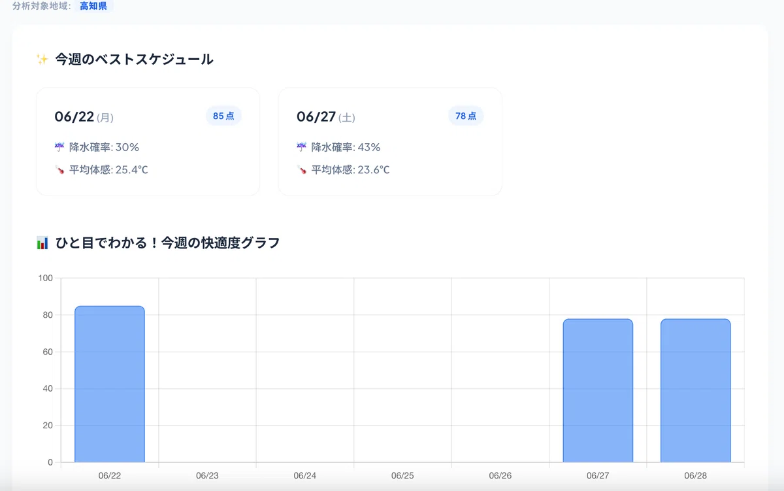Click the 平均体感: 25.4℃ text
The image size is (784, 491).
pyautogui.click(x=108, y=170)
